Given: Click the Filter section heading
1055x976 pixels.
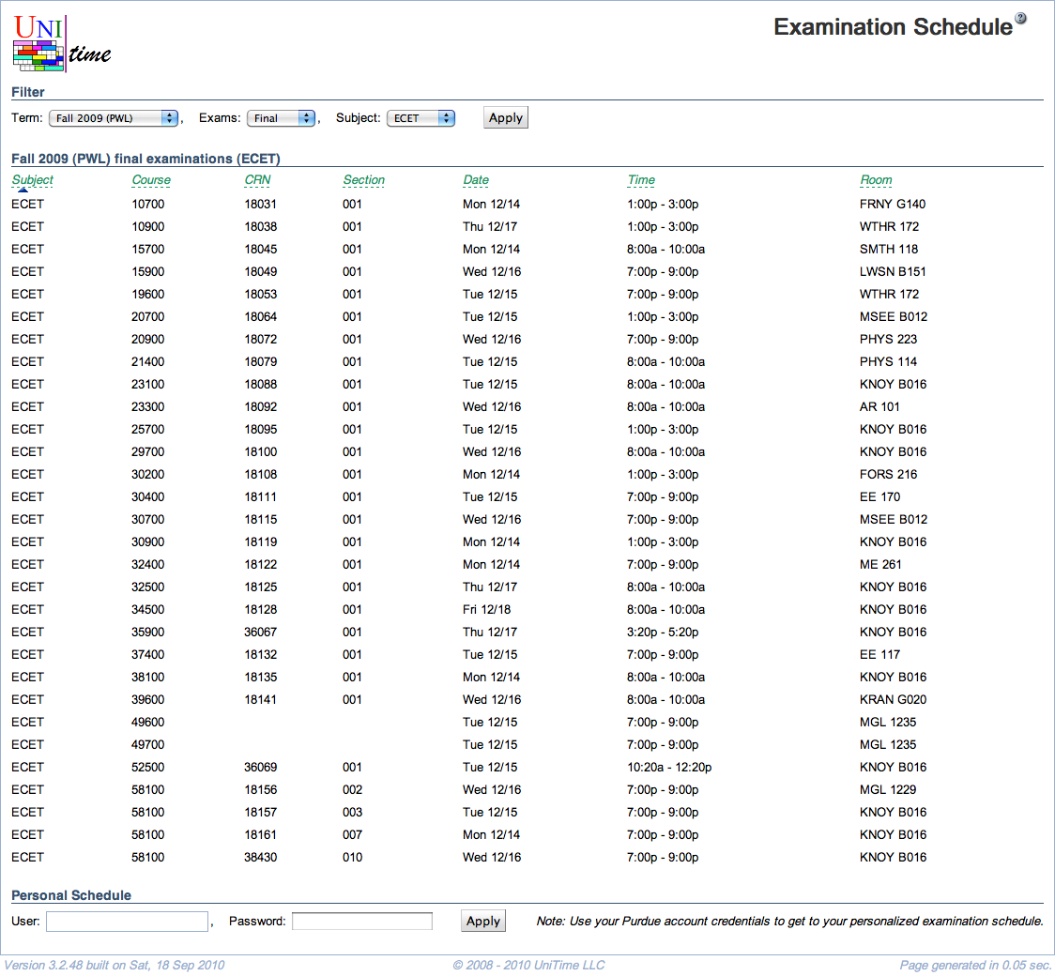Looking at the screenshot, I should 27,92.
